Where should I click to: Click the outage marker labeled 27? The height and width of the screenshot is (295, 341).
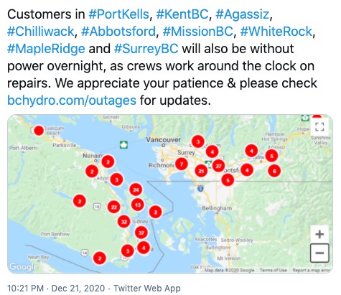(x=218, y=166)
